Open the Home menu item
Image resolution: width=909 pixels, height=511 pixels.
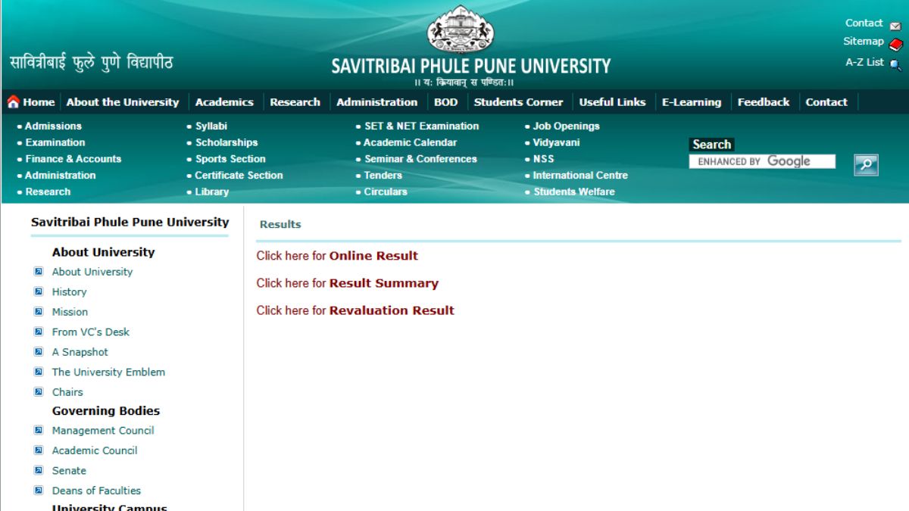coord(39,102)
